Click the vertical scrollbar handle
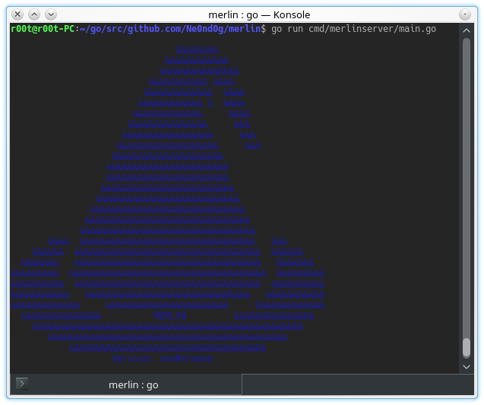This screenshot has height=405, width=484. [467, 347]
